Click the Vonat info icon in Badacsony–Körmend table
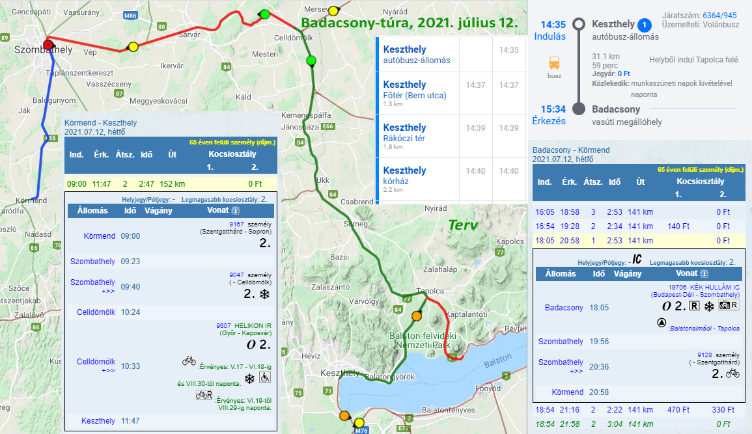752x434 pixels. click(x=704, y=274)
